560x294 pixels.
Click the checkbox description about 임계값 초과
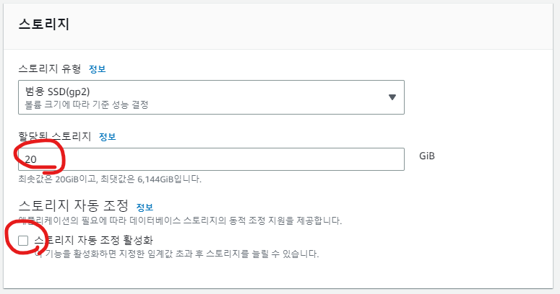[177, 254]
